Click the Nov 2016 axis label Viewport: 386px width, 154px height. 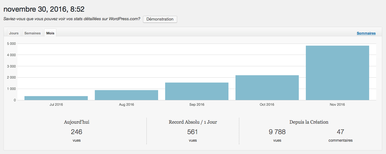337,104
